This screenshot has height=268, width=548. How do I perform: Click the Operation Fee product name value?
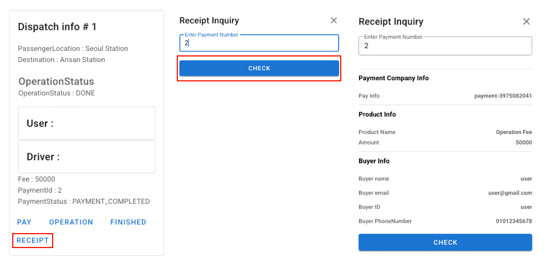pos(514,132)
